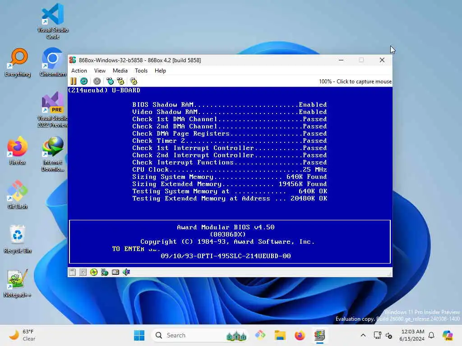
Task: Select the Everything desktop shortcut
Action: [x=18, y=63]
